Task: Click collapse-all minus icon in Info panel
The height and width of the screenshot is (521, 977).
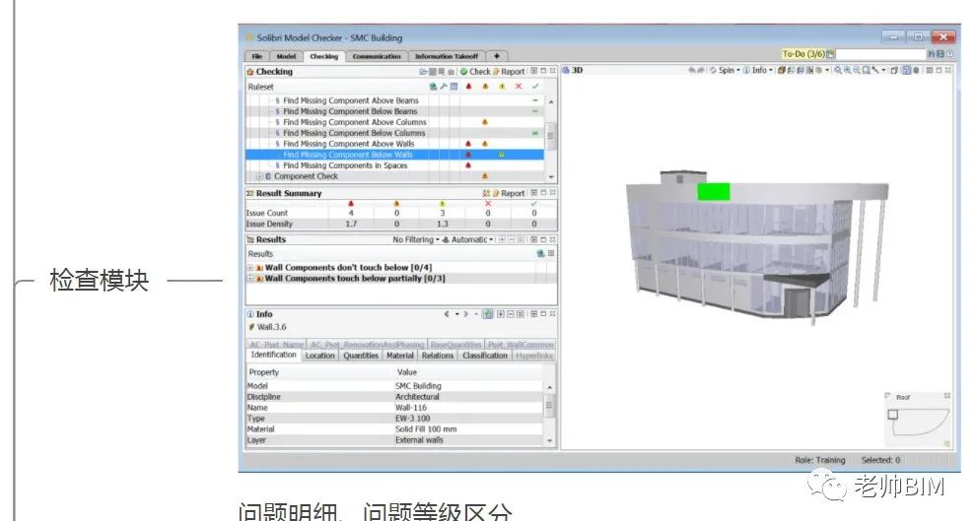Action: point(510,314)
